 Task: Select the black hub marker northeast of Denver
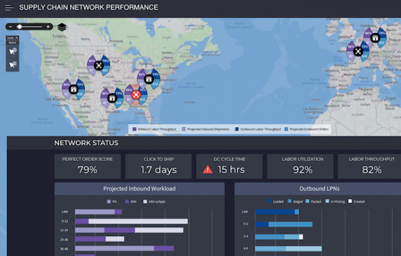pos(98,65)
